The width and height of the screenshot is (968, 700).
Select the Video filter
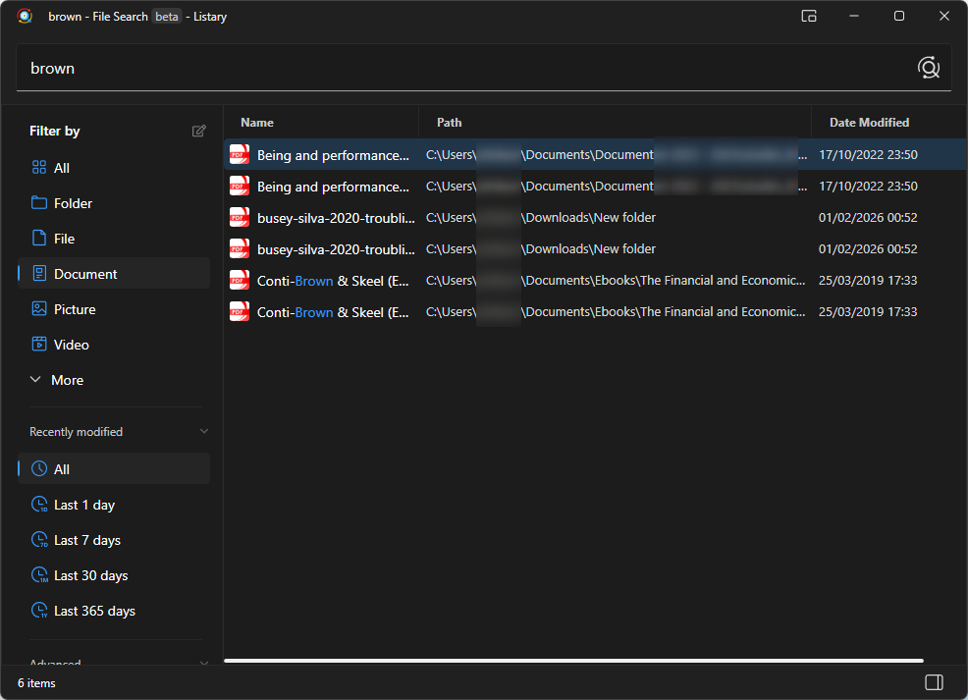click(x=71, y=345)
